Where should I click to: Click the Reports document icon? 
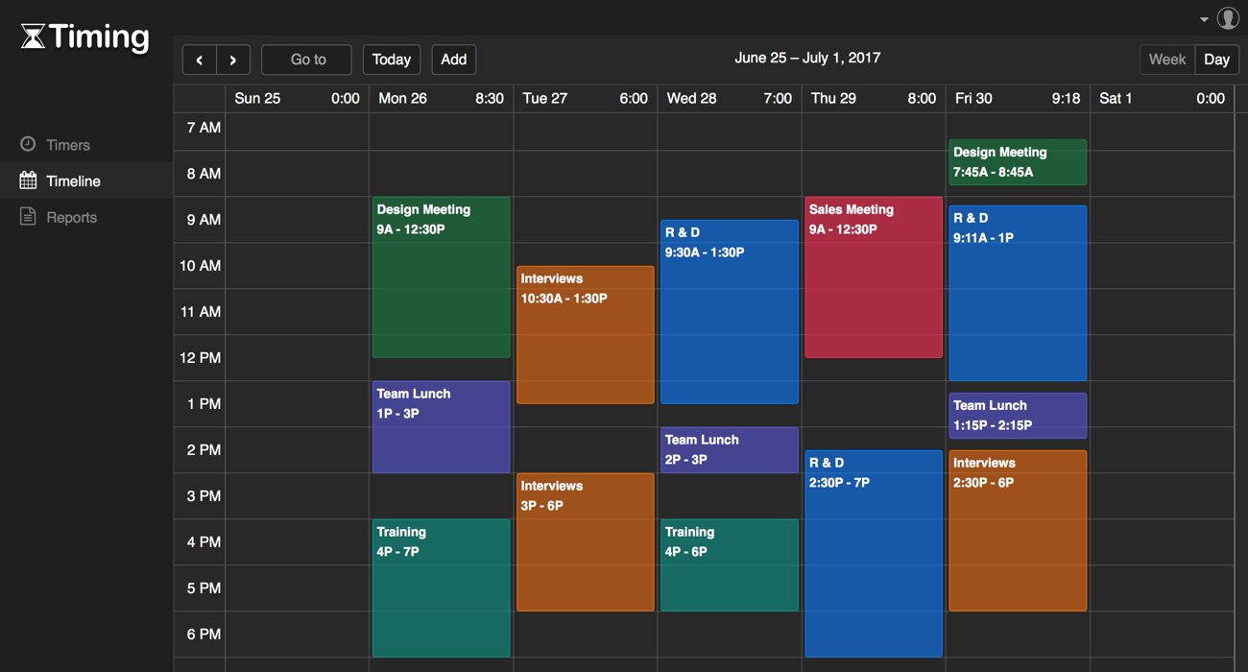coord(28,217)
